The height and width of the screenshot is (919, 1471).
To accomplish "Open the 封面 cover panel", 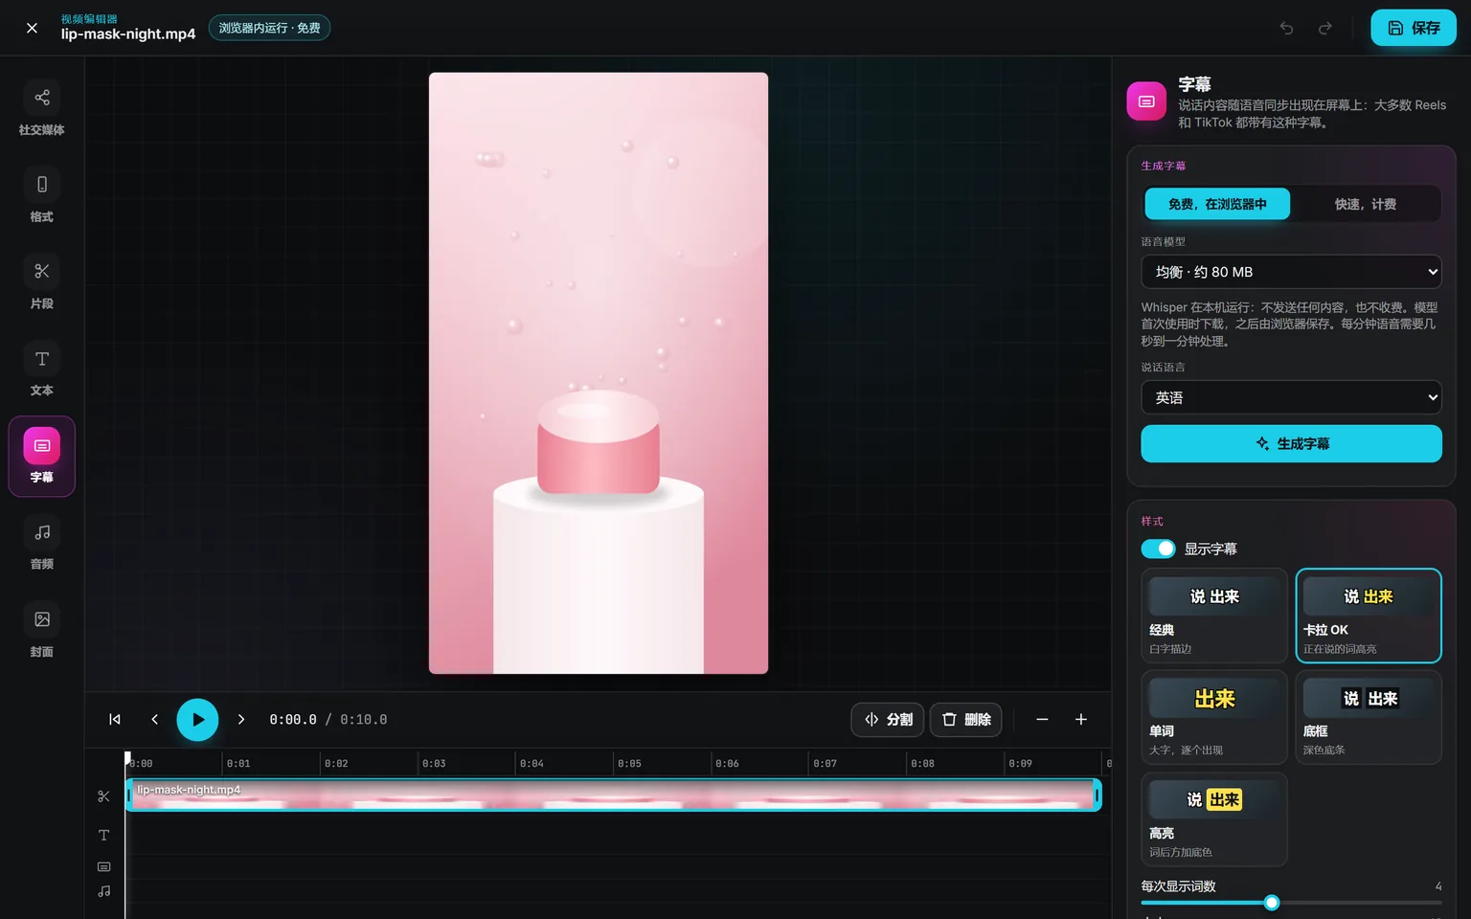I will click(42, 632).
